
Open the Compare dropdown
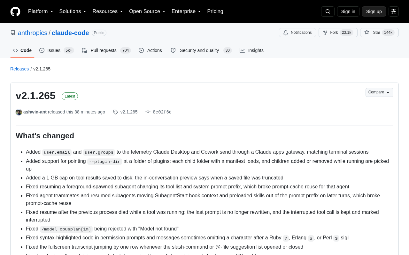(379, 92)
